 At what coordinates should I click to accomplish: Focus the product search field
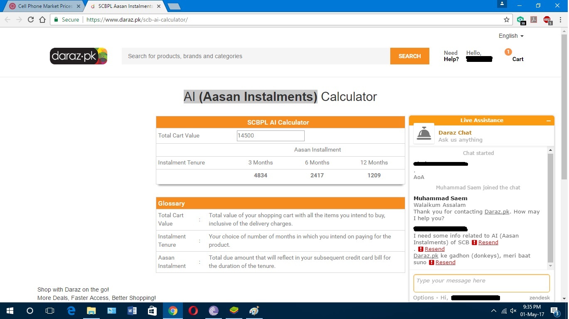click(x=256, y=56)
